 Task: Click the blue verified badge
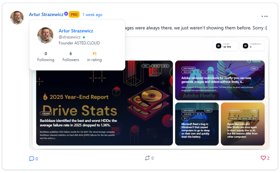(66, 14)
